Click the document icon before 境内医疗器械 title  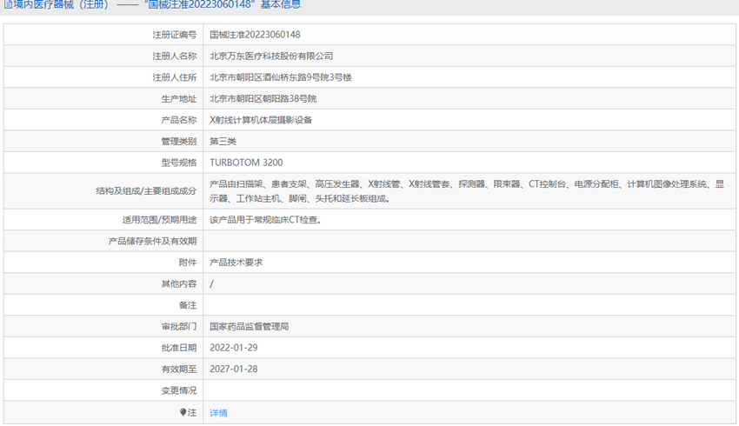click(9, 4)
